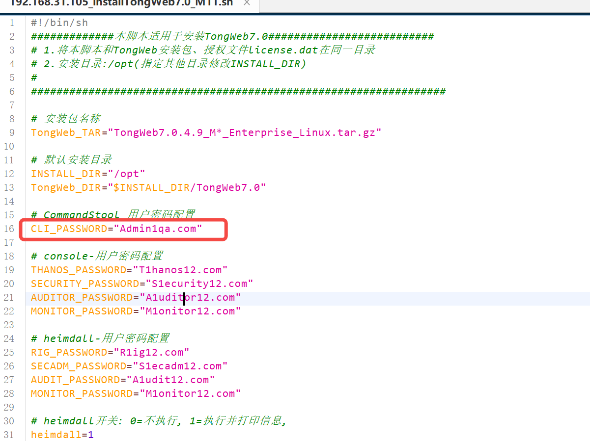The width and height of the screenshot is (590, 441).
Task: Click the THANOS_PASSWORD line
Action: click(129, 270)
